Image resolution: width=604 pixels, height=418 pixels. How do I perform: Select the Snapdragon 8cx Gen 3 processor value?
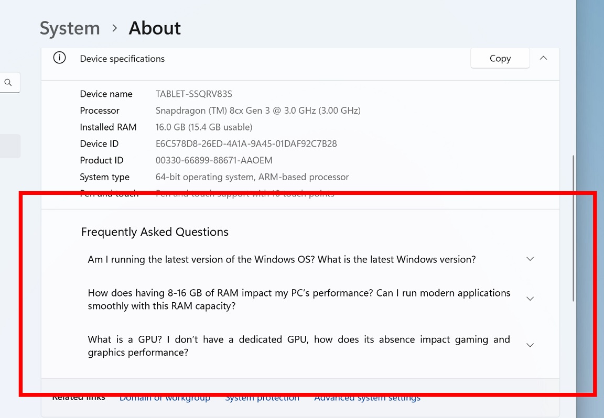(258, 111)
